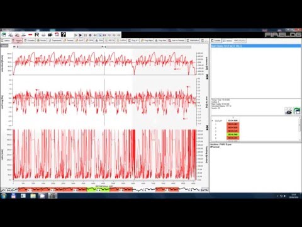Screen dimensions: 302x227
Task: Click the black arrows handle between first two graphs
Action: pyautogui.click(x=207, y=77)
